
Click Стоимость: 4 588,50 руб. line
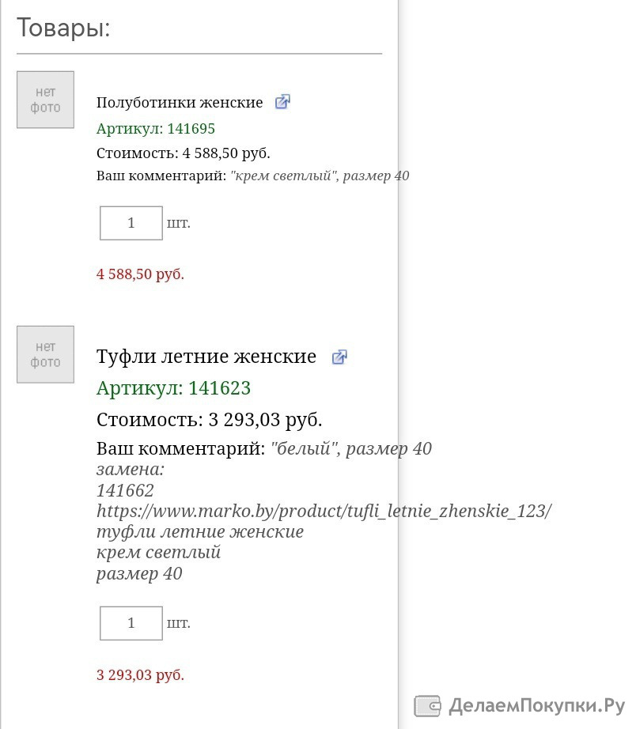click(184, 153)
